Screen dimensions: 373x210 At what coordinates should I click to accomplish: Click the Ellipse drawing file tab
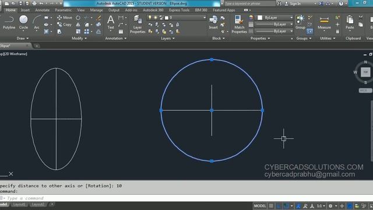14,45
